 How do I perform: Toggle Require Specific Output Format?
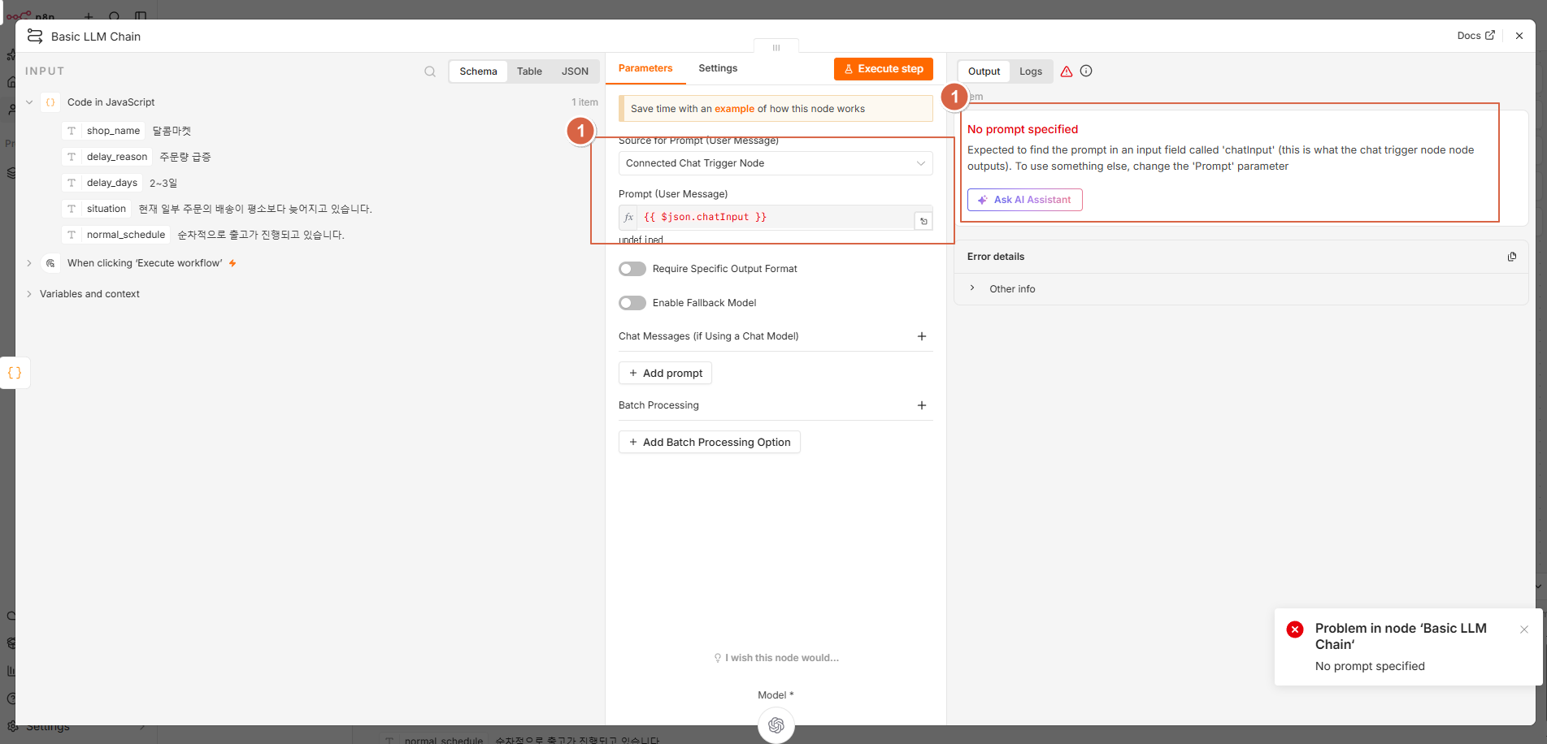point(632,269)
